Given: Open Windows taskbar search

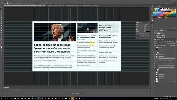Looking at the screenshot, I should [x=5, y=99].
